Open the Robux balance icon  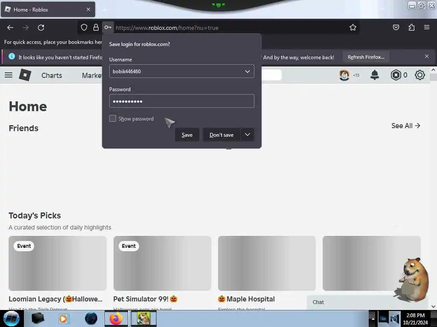[396, 75]
